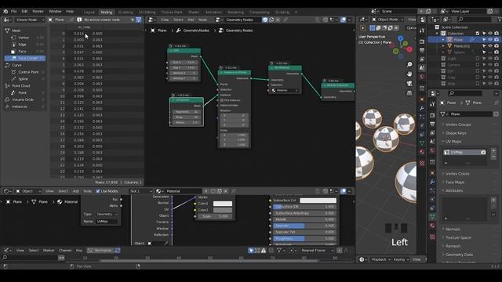This screenshot has height=282, width=502.
Task: Expand Plane.001 object in outliner
Action: click(x=443, y=46)
